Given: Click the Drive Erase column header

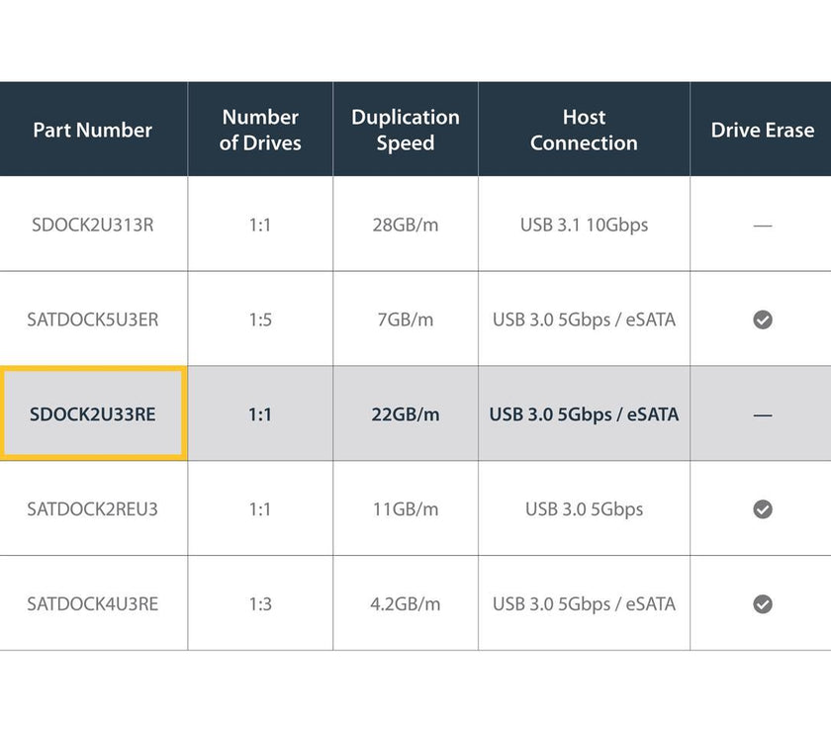Looking at the screenshot, I should click(x=762, y=130).
